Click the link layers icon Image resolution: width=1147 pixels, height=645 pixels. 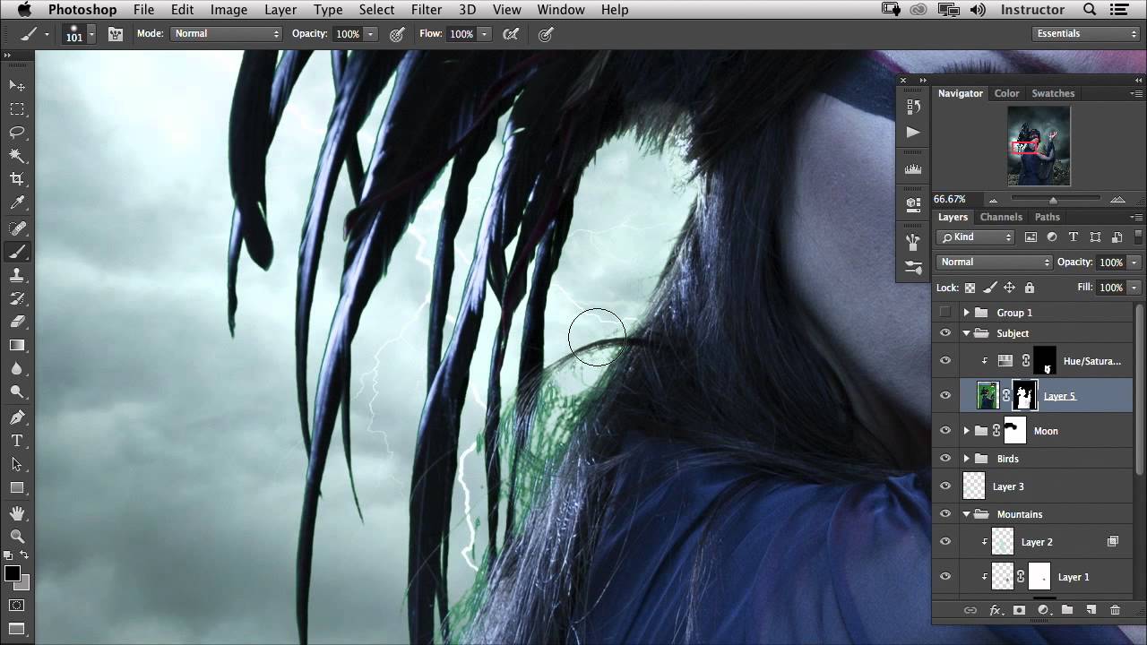(x=970, y=610)
